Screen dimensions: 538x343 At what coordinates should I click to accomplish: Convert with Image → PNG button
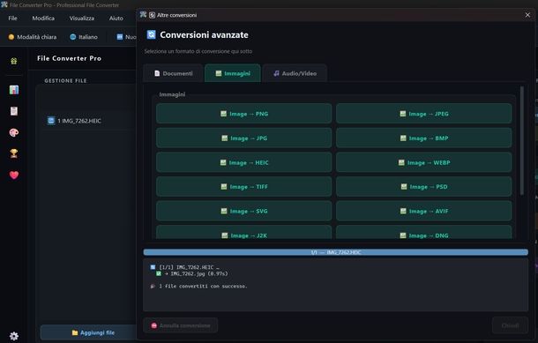(x=244, y=114)
